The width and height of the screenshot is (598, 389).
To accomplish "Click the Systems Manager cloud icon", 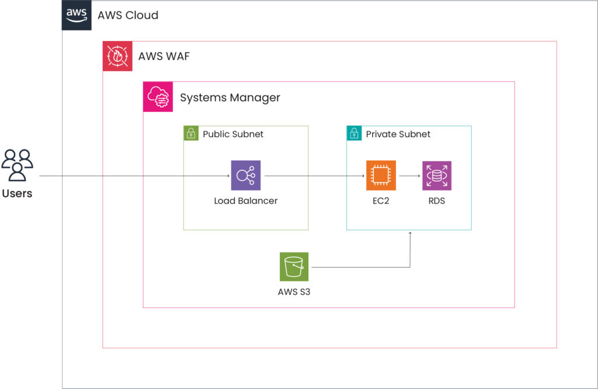I will click(158, 97).
